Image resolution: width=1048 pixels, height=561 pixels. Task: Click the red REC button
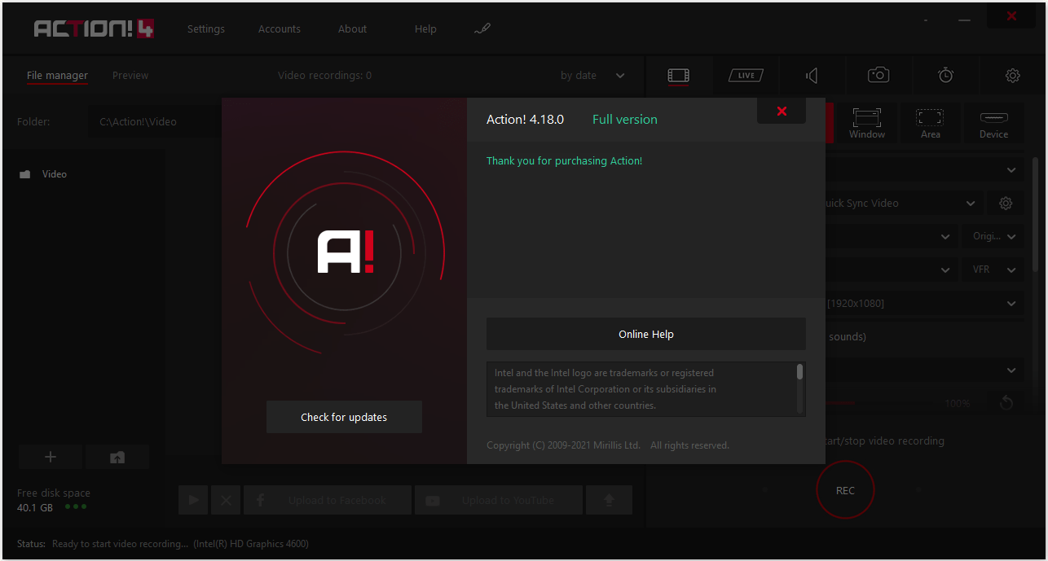(x=845, y=490)
